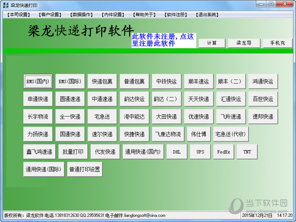Image resolution: width=296 pixels, height=222 pixels.
Task: Select the 鸿通快运 button
Action: 263,82
